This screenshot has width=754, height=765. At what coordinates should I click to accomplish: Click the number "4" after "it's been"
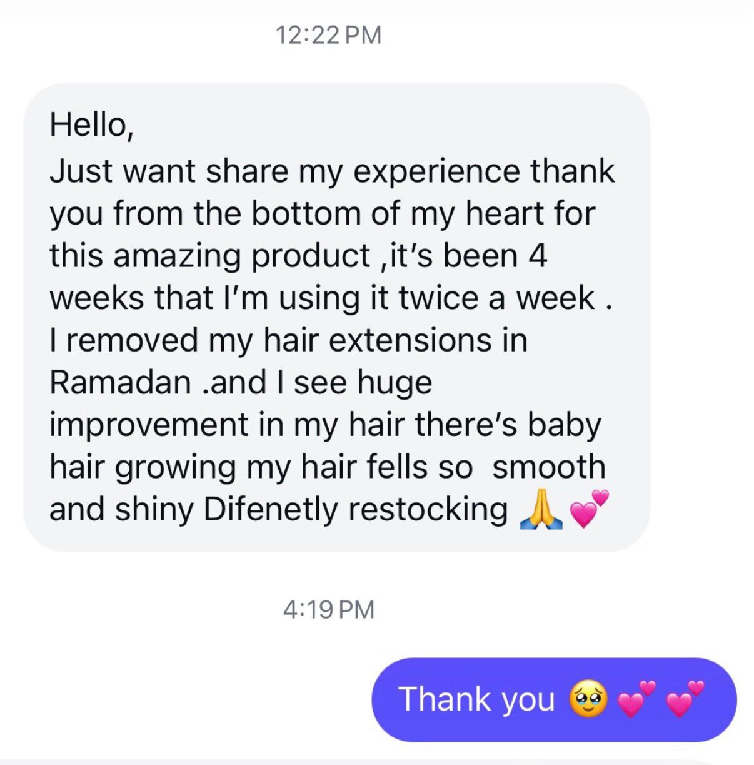click(x=537, y=256)
